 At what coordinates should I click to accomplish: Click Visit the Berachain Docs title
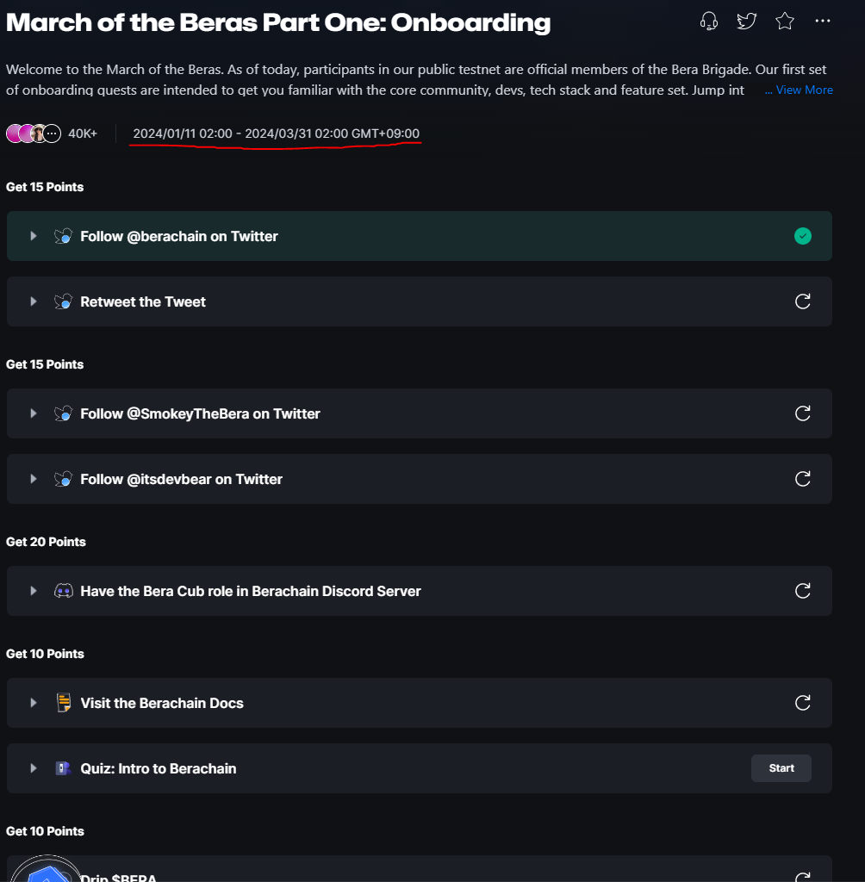coord(162,703)
